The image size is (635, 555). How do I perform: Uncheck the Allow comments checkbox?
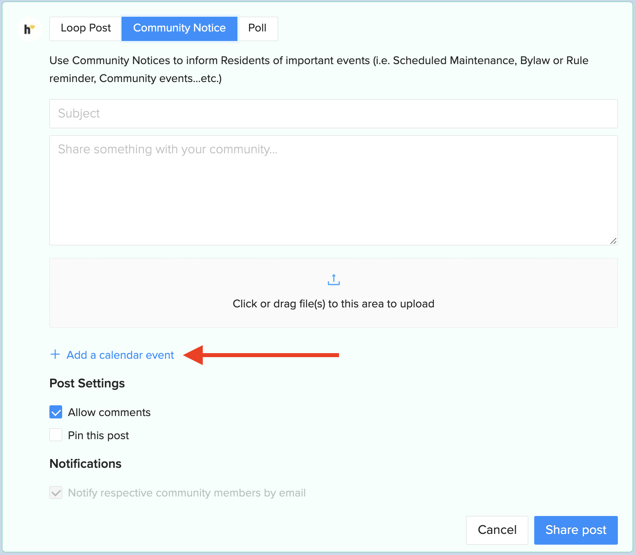[56, 412]
